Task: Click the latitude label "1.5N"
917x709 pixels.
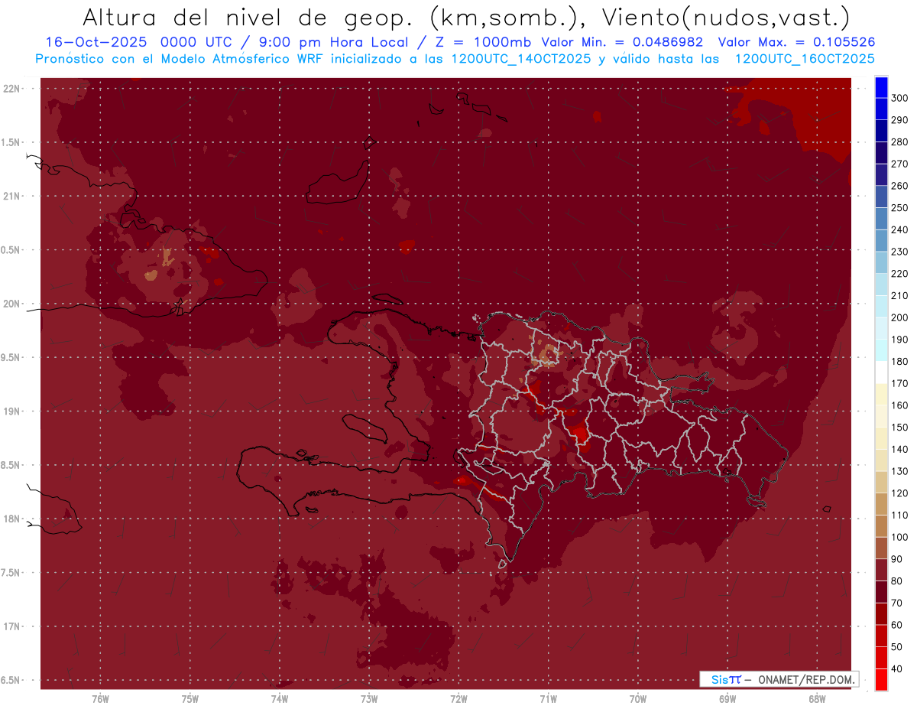Action: click(x=11, y=142)
